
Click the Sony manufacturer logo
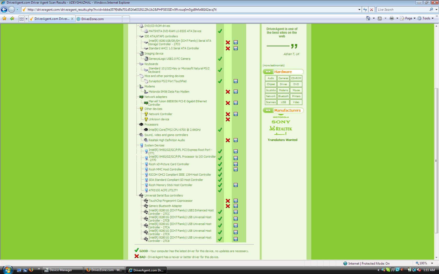(281, 122)
